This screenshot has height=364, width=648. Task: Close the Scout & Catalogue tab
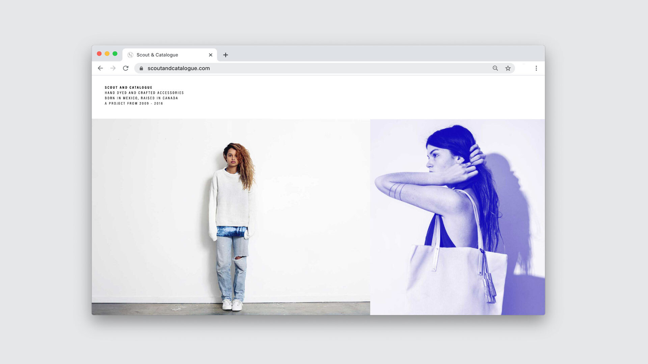211,55
